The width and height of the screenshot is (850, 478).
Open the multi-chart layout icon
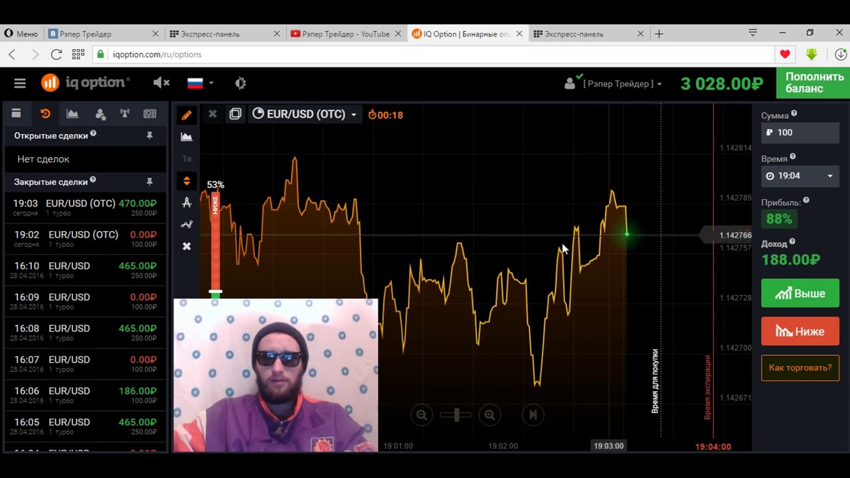point(235,114)
